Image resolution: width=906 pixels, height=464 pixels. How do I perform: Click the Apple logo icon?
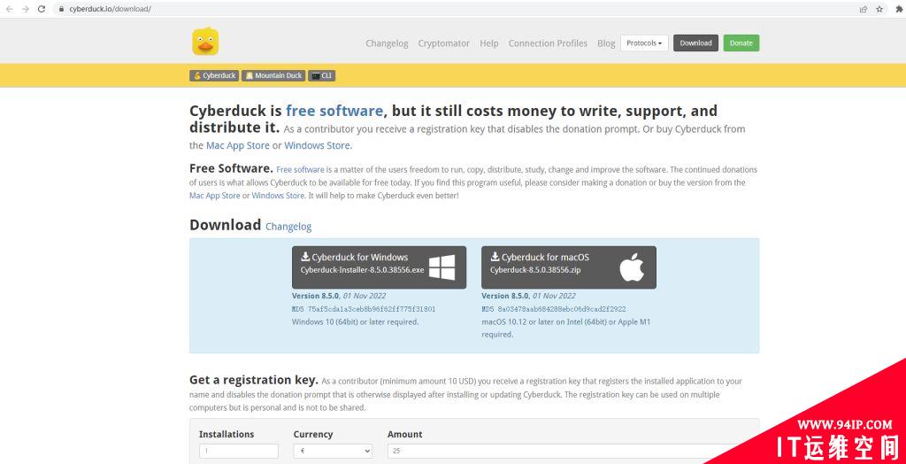(x=632, y=268)
